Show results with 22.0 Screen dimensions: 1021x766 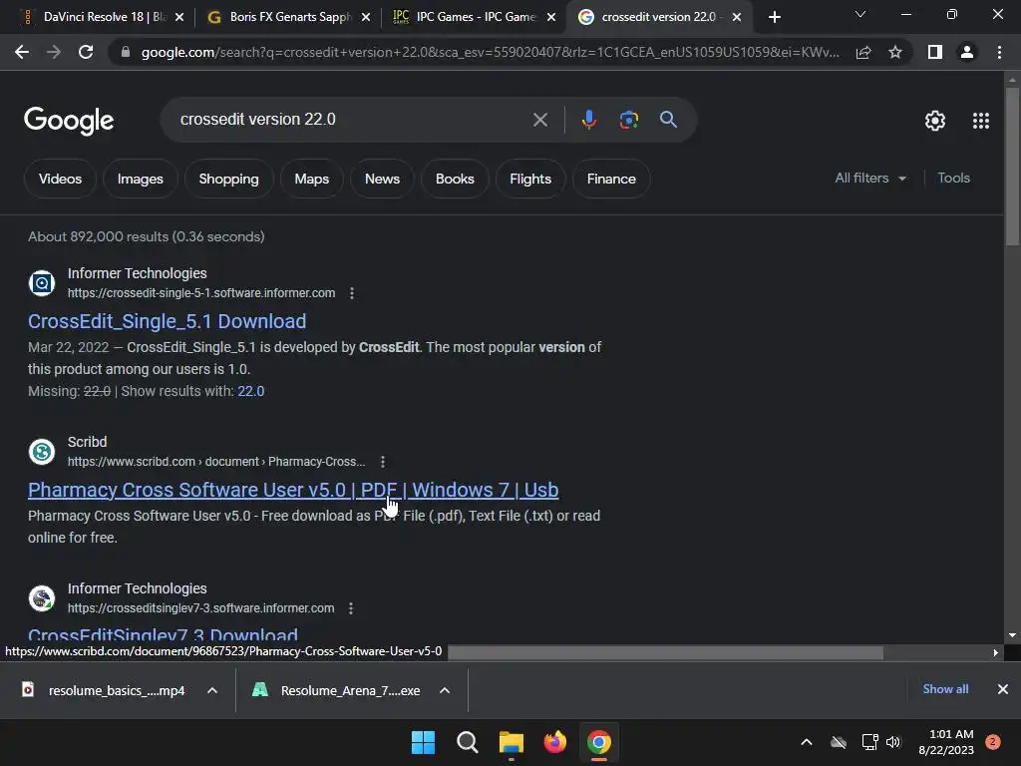point(250,391)
